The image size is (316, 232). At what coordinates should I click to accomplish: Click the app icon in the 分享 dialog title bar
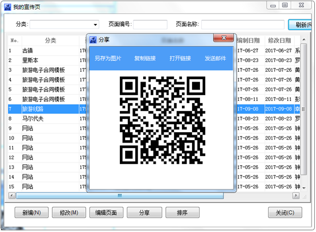pyautogui.click(x=93, y=40)
